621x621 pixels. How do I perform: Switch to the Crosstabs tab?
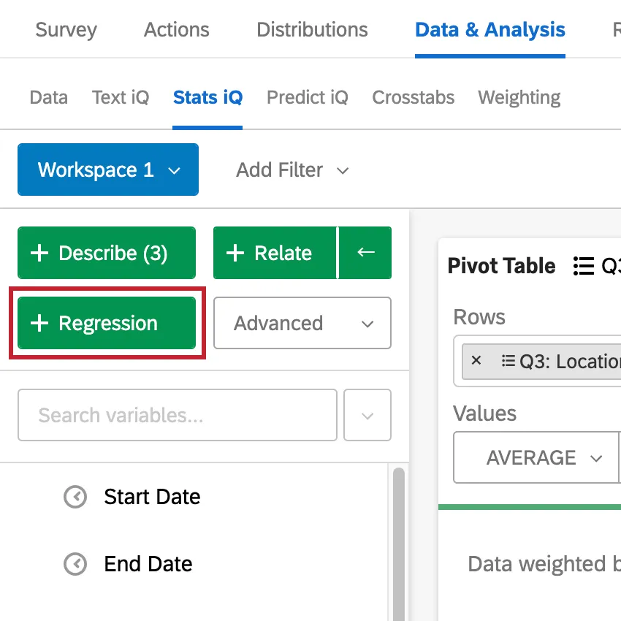[x=413, y=96]
